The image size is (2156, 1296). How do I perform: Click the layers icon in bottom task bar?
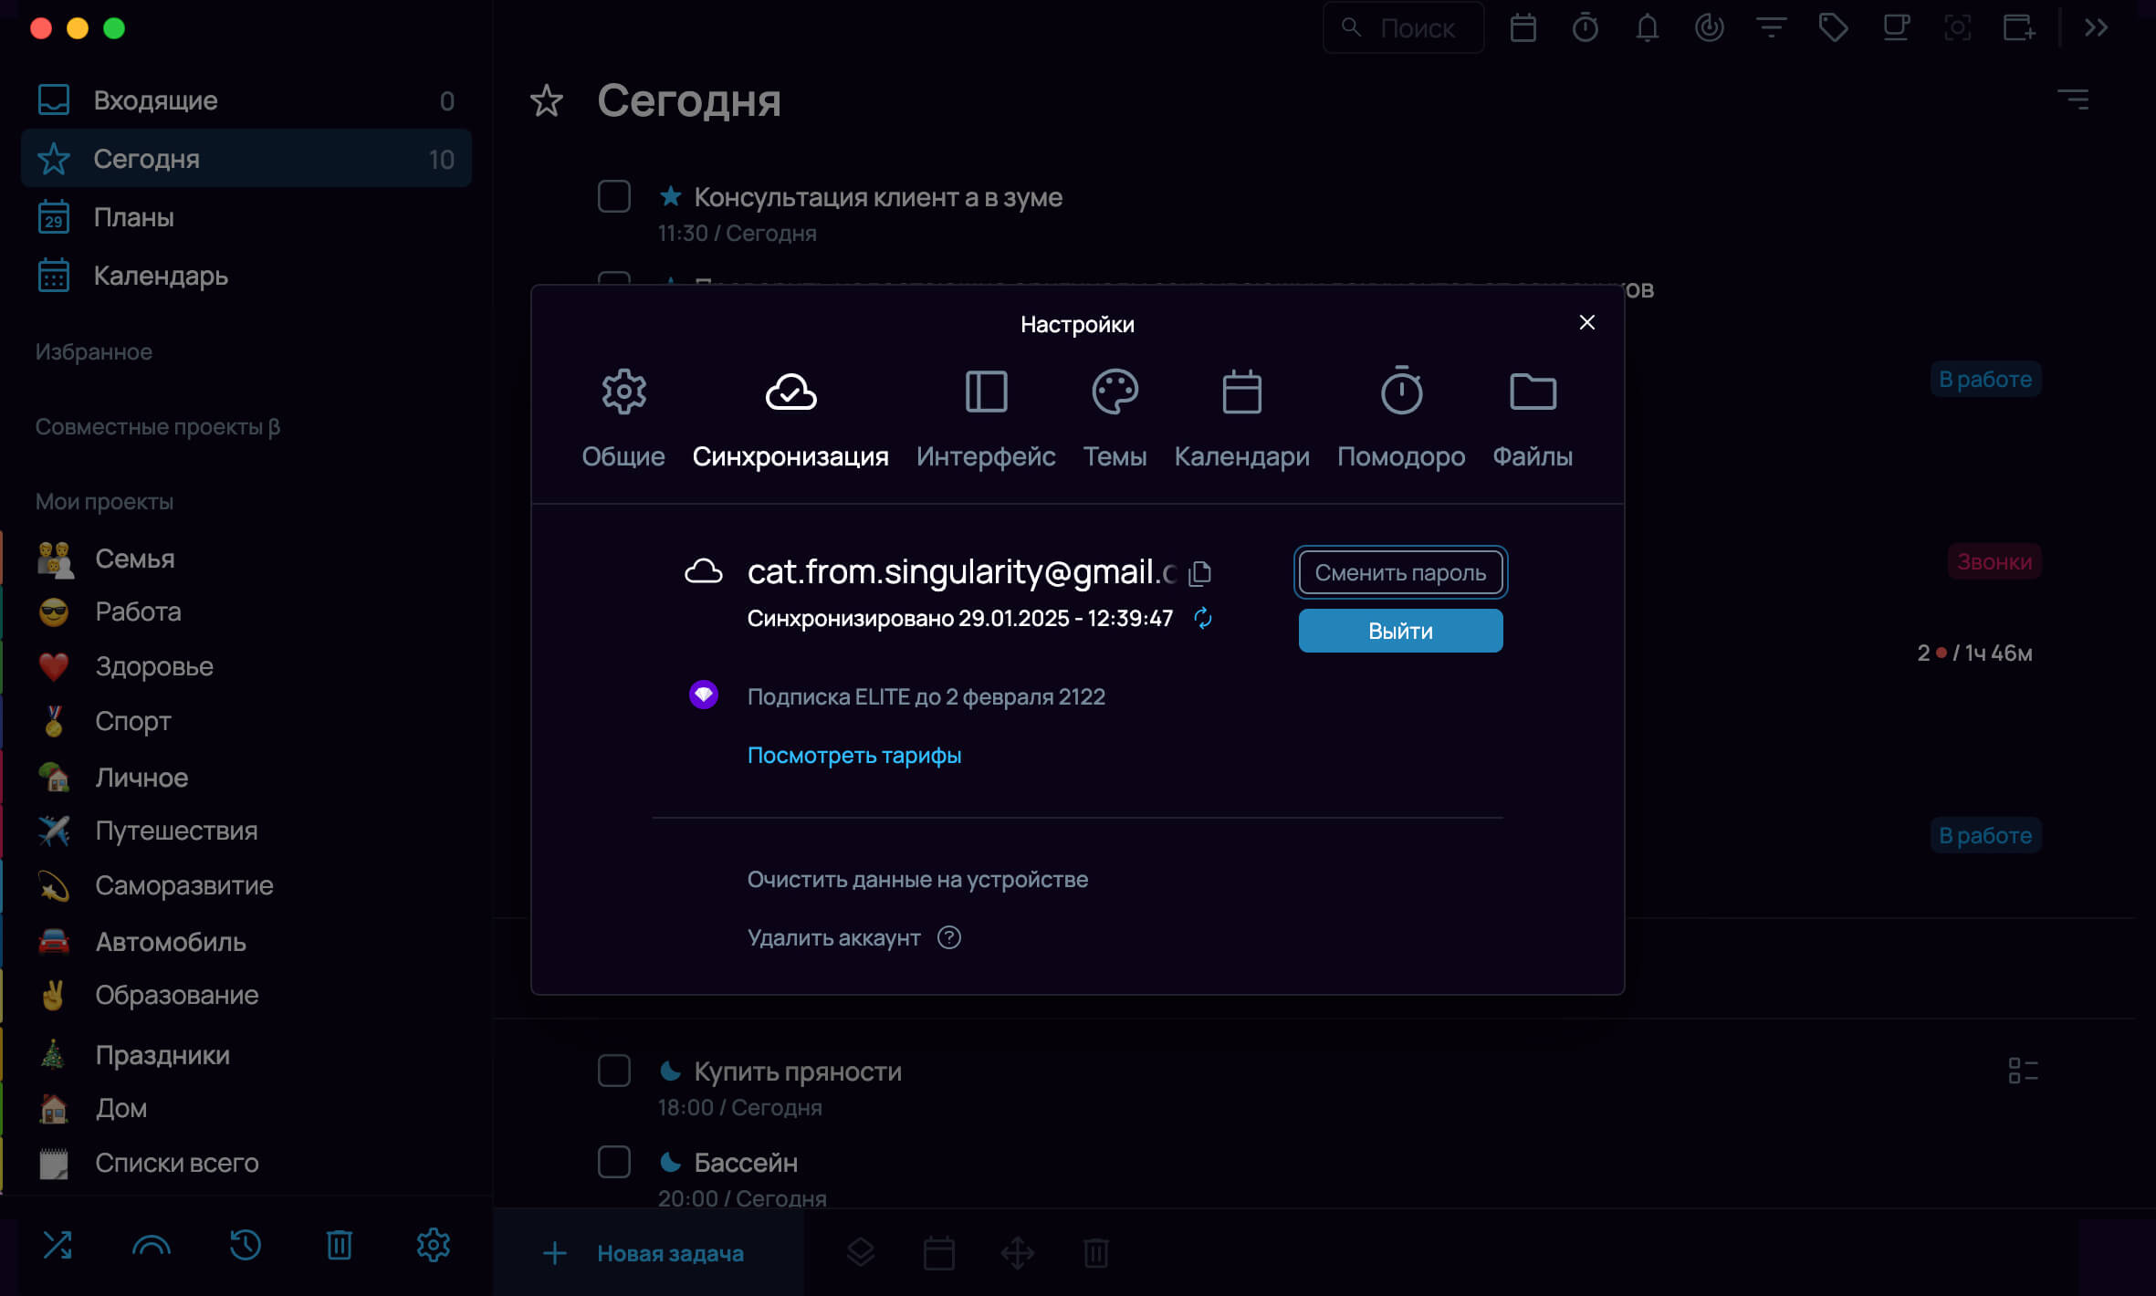tap(861, 1253)
